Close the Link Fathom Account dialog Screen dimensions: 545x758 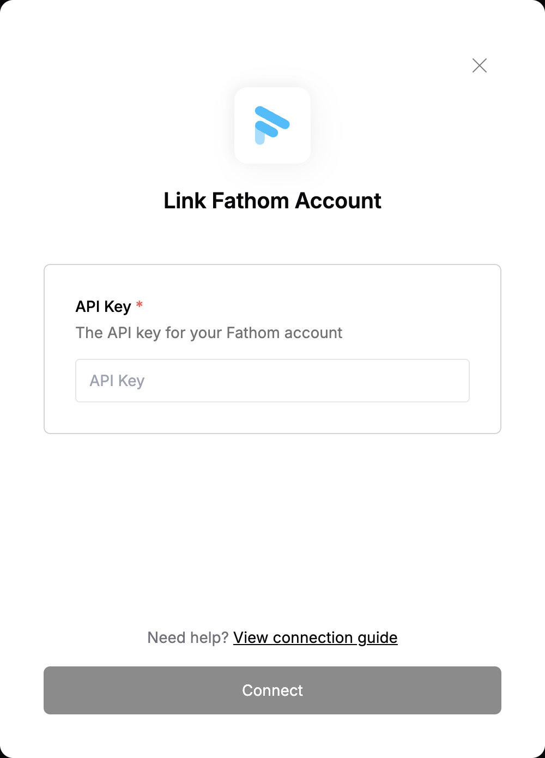(480, 65)
